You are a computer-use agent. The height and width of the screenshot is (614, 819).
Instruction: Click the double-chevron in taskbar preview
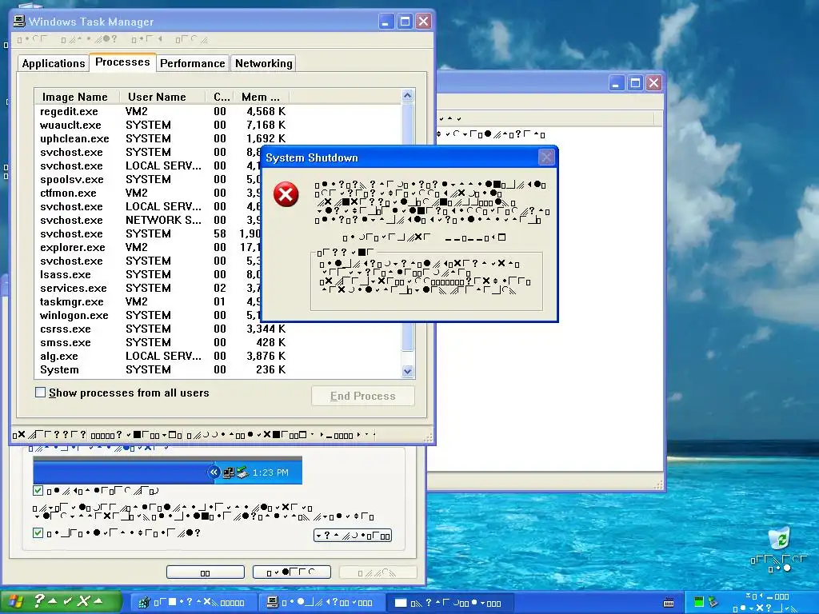point(214,472)
